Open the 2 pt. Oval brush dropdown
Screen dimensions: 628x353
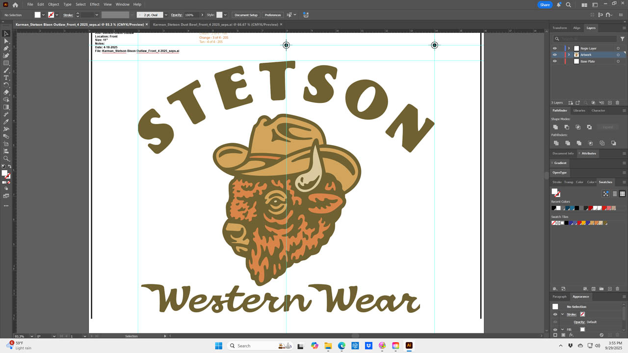coord(166,15)
